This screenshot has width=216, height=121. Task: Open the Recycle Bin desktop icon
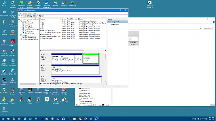click(4, 41)
